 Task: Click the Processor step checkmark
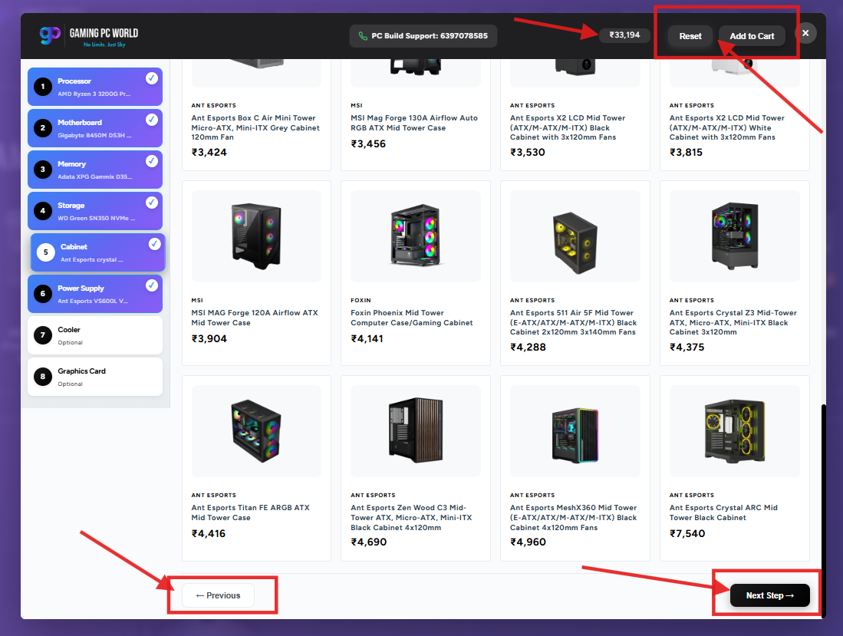(152, 78)
